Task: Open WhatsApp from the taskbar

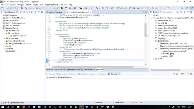Action: click(x=76, y=107)
